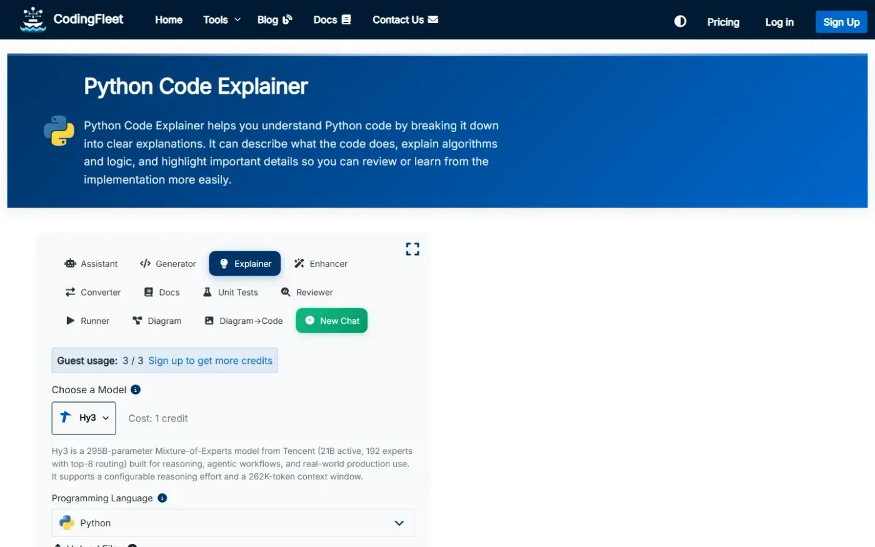Click the Explainer lightbulb icon
875x547 pixels.
click(224, 264)
